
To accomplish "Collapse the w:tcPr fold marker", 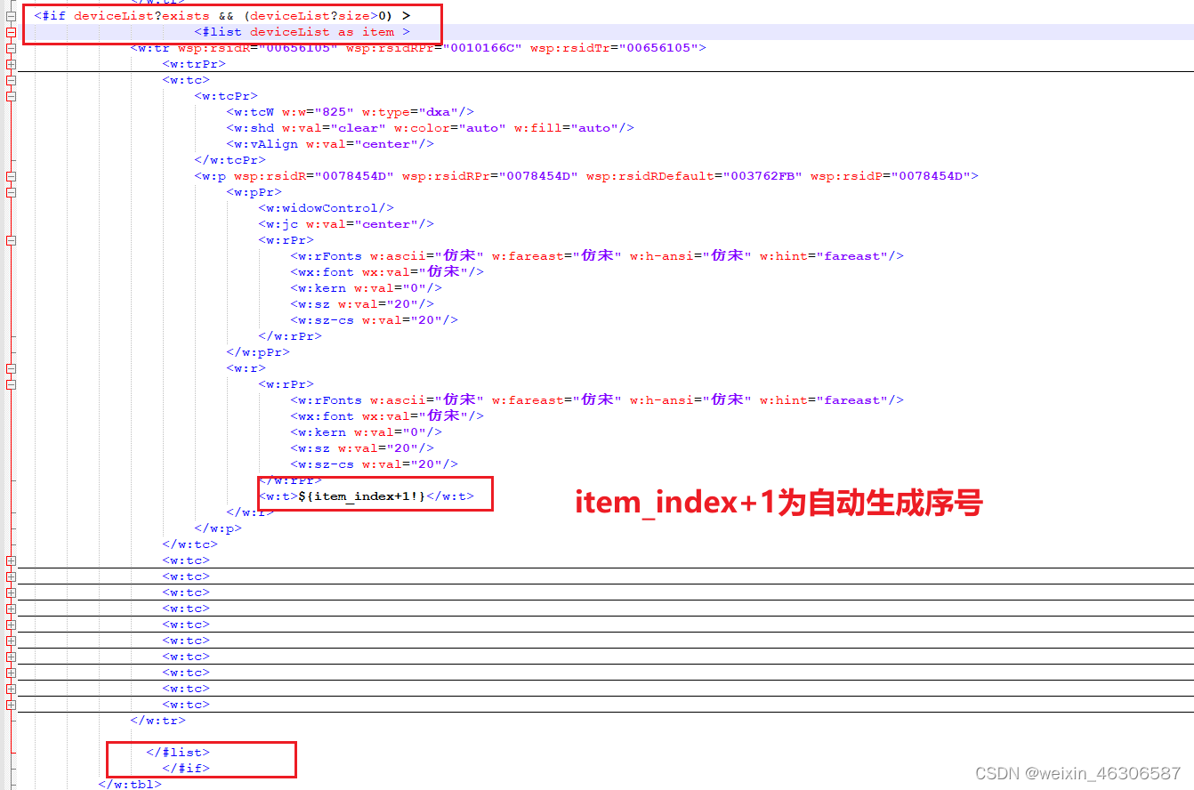I will [x=11, y=96].
